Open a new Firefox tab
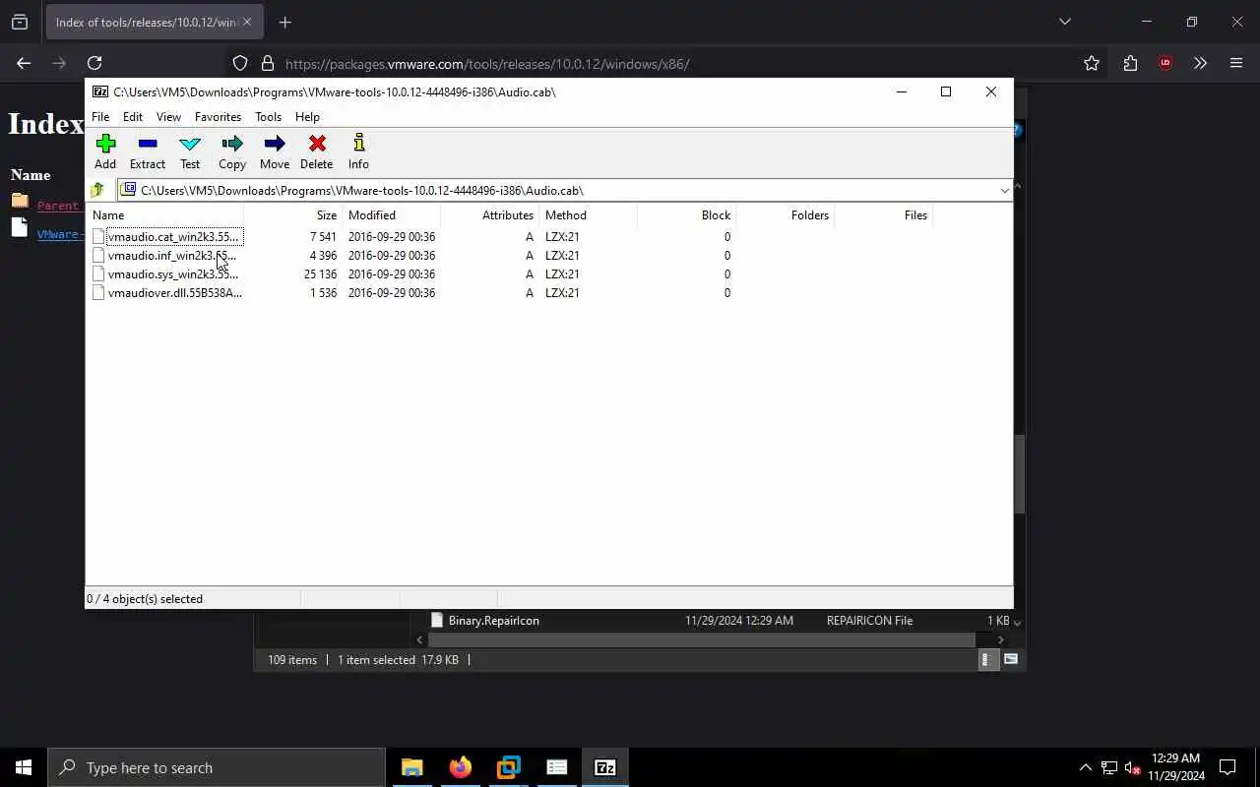Image resolution: width=1260 pixels, height=787 pixels. pyautogui.click(x=284, y=22)
